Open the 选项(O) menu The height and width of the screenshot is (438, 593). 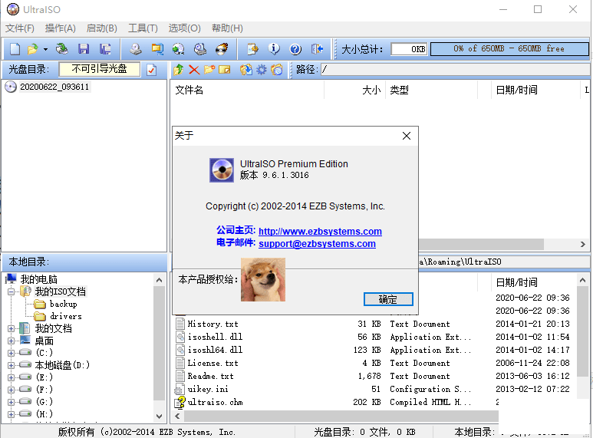click(x=185, y=28)
